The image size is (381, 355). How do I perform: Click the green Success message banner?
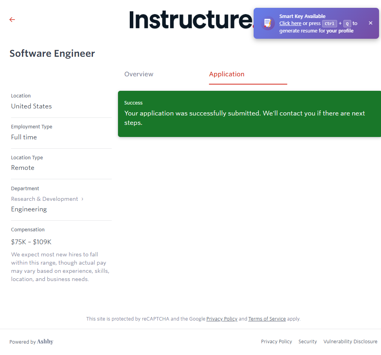(x=249, y=114)
